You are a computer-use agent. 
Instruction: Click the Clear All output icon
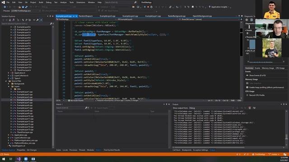pyautogui.click(x=250, y=108)
